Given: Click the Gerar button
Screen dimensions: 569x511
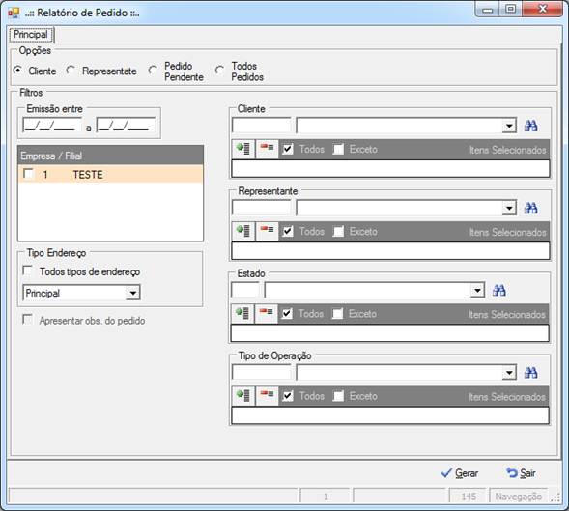Looking at the screenshot, I should pos(460,473).
